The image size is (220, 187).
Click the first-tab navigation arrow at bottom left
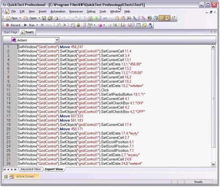point(4,169)
